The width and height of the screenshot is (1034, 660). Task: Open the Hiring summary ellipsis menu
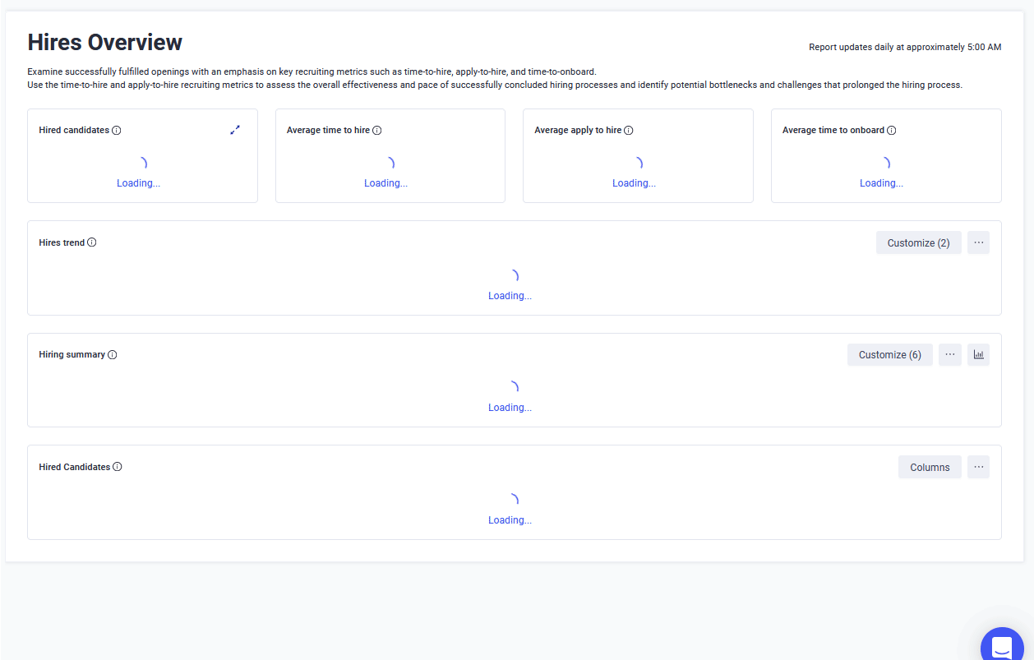coord(949,355)
